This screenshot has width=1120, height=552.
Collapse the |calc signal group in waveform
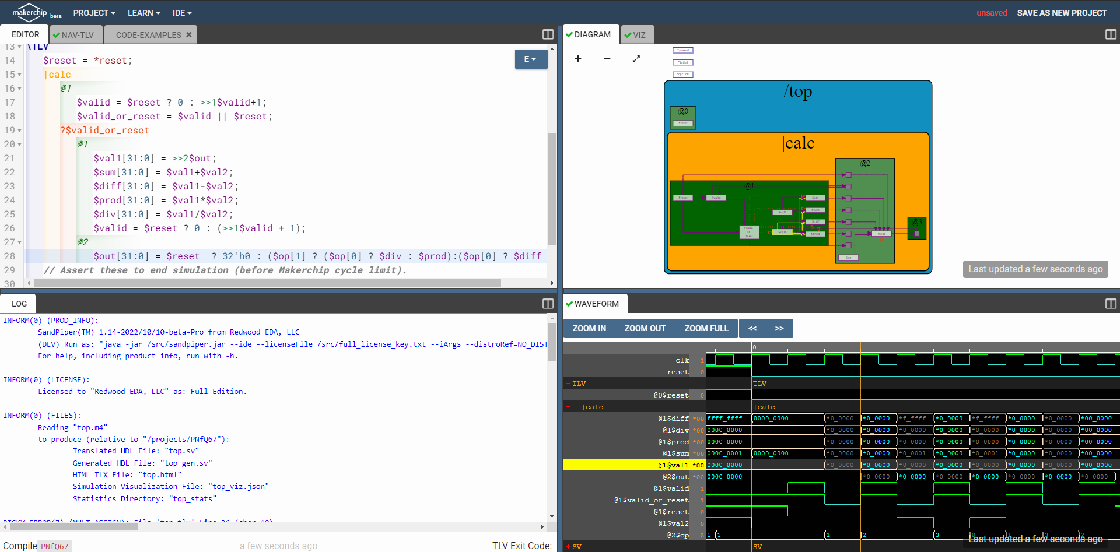click(569, 407)
